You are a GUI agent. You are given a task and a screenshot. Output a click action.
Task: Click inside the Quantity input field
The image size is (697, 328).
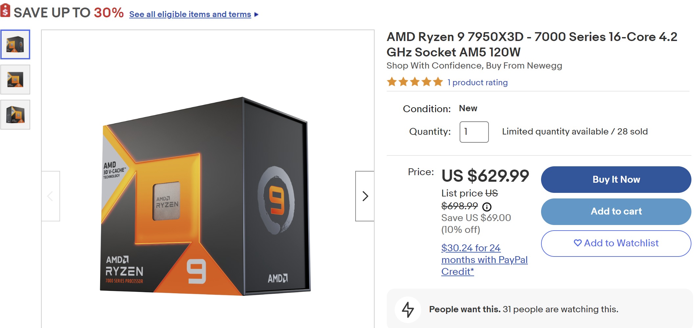(x=474, y=132)
